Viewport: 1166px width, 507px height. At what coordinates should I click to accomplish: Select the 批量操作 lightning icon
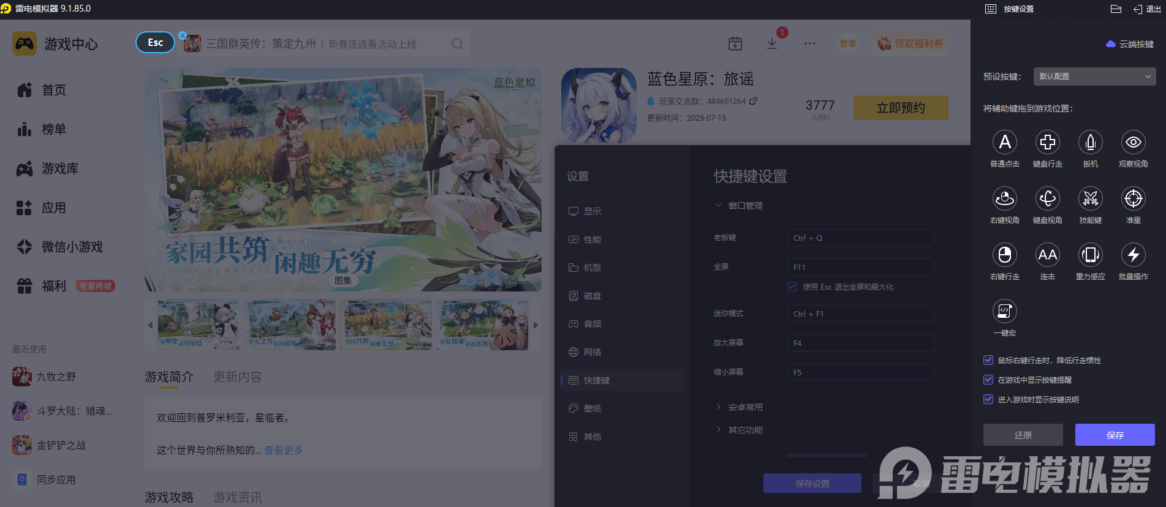coord(1134,255)
